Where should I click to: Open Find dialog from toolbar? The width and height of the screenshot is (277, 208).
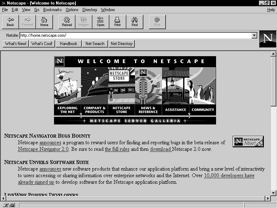pos(134,22)
